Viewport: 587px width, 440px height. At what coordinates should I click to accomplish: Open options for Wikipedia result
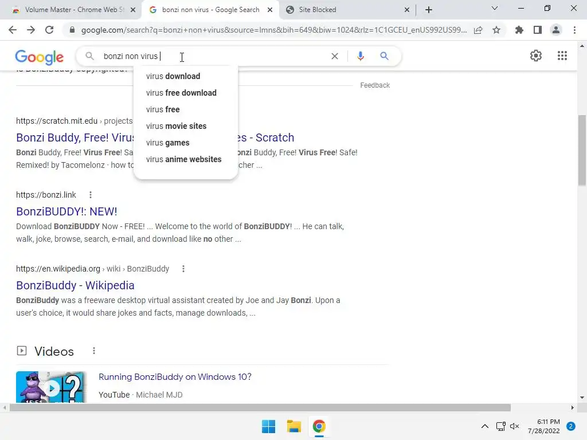coord(183,269)
